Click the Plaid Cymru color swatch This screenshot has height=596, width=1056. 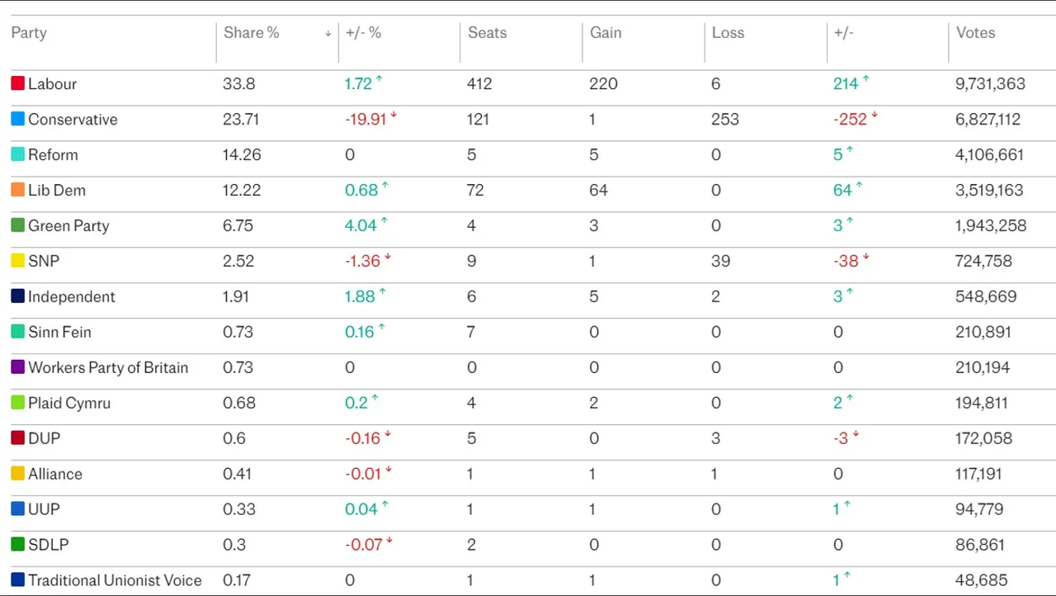pyautogui.click(x=17, y=403)
